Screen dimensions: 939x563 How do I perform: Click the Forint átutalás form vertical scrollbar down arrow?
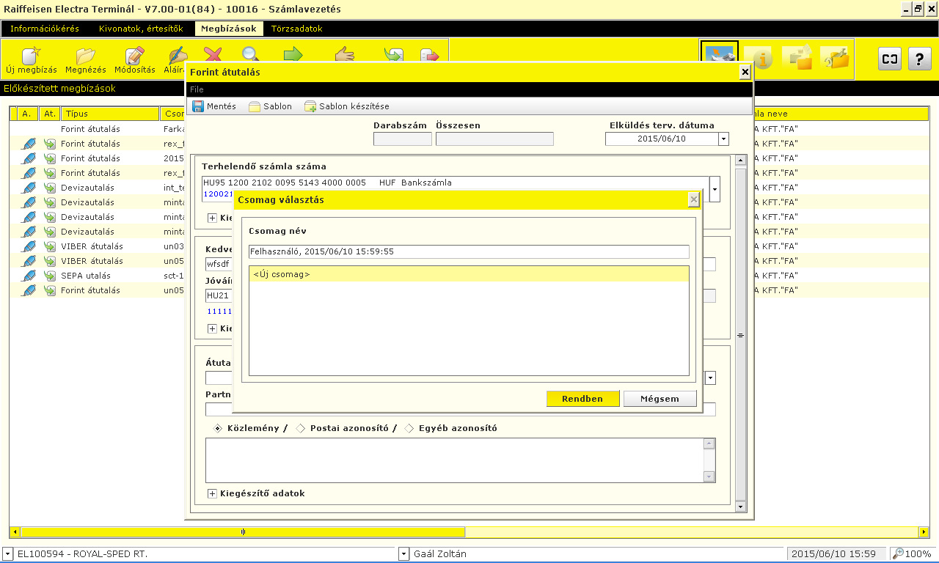[740, 507]
